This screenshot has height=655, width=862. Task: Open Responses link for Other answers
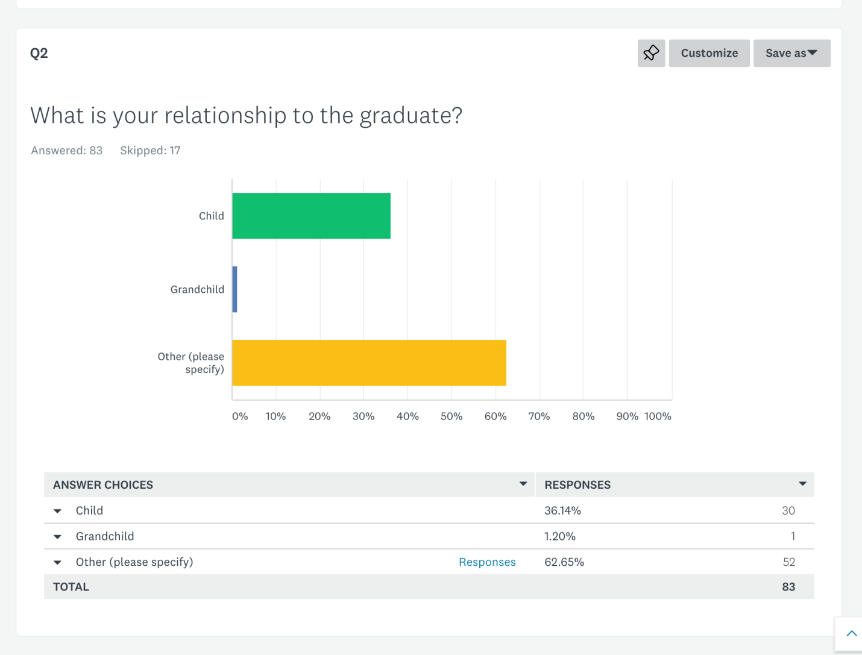pos(487,562)
